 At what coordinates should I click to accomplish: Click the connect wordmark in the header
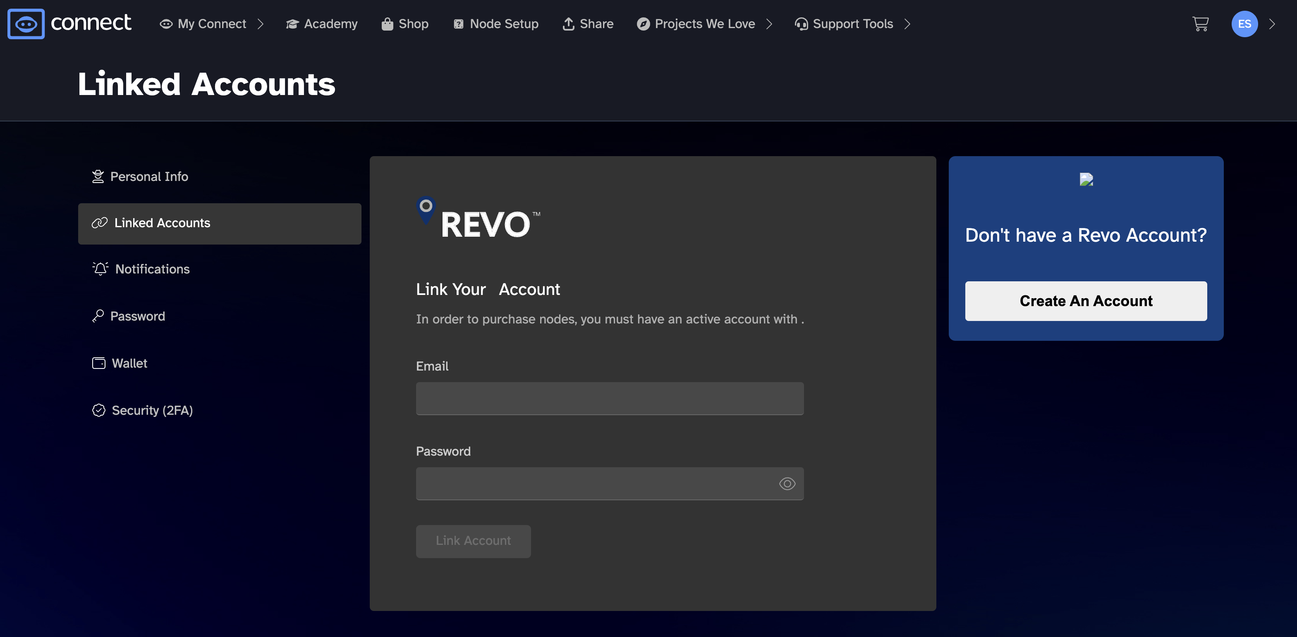(x=91, y=23)
